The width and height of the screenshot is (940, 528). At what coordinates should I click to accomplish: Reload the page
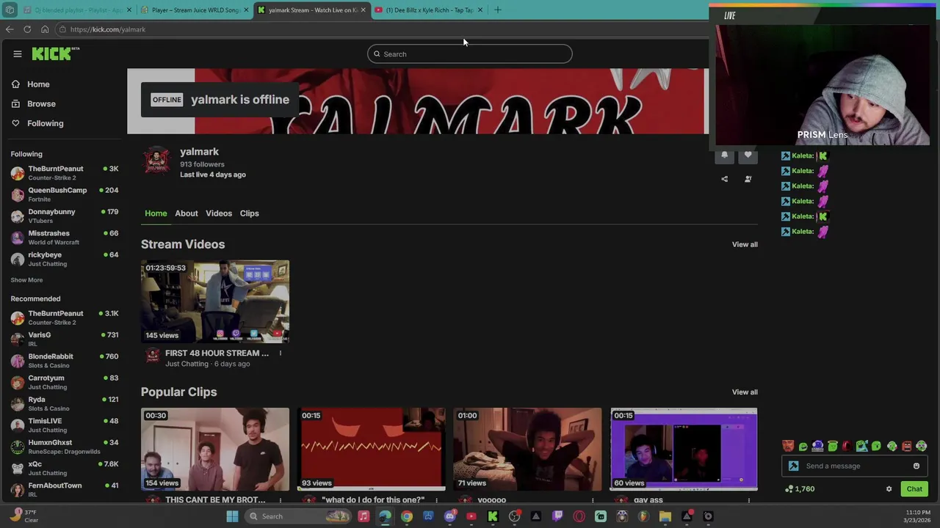(x=27, y=29)
